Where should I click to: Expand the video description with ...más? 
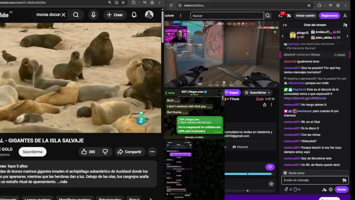(62, 182)
